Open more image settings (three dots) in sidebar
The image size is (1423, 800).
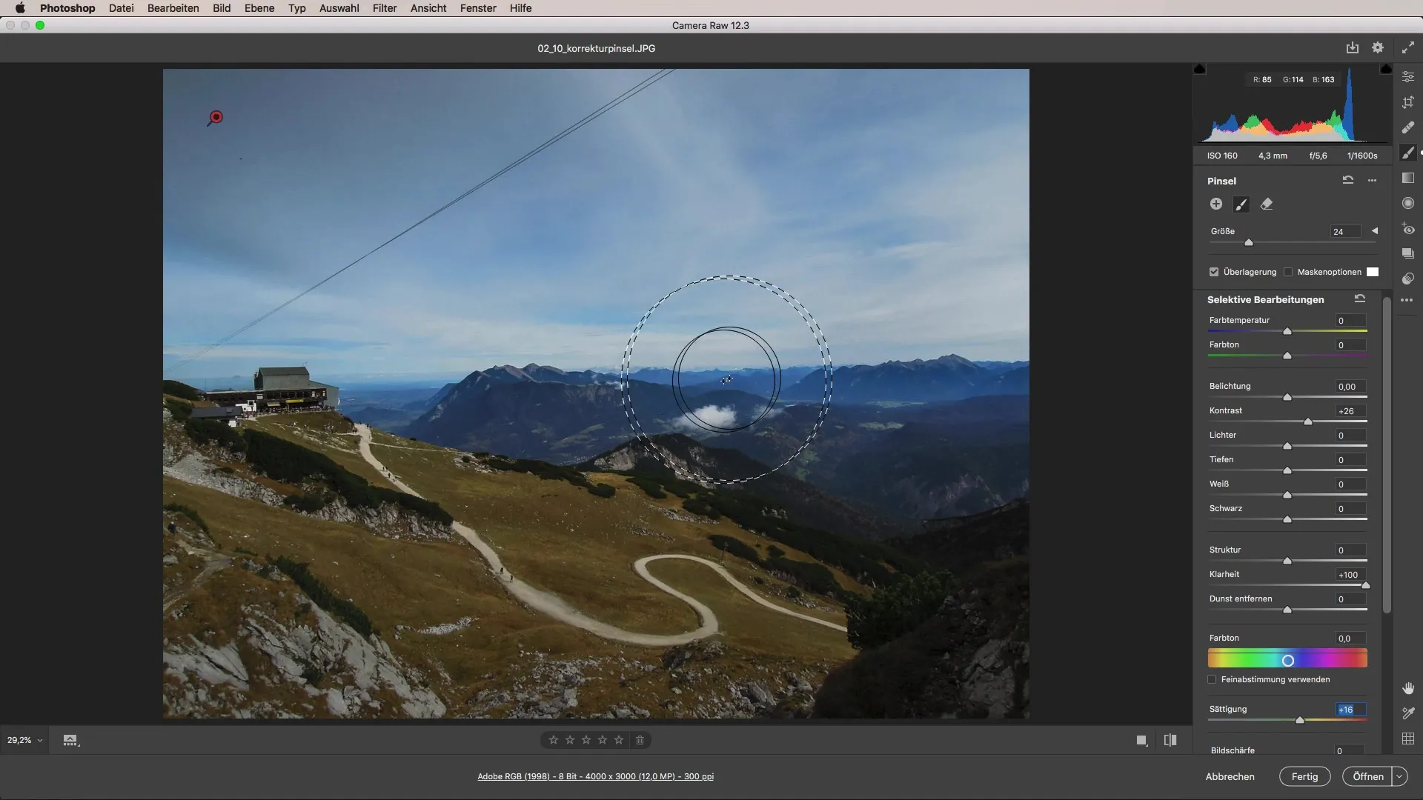click(1407, 300)
